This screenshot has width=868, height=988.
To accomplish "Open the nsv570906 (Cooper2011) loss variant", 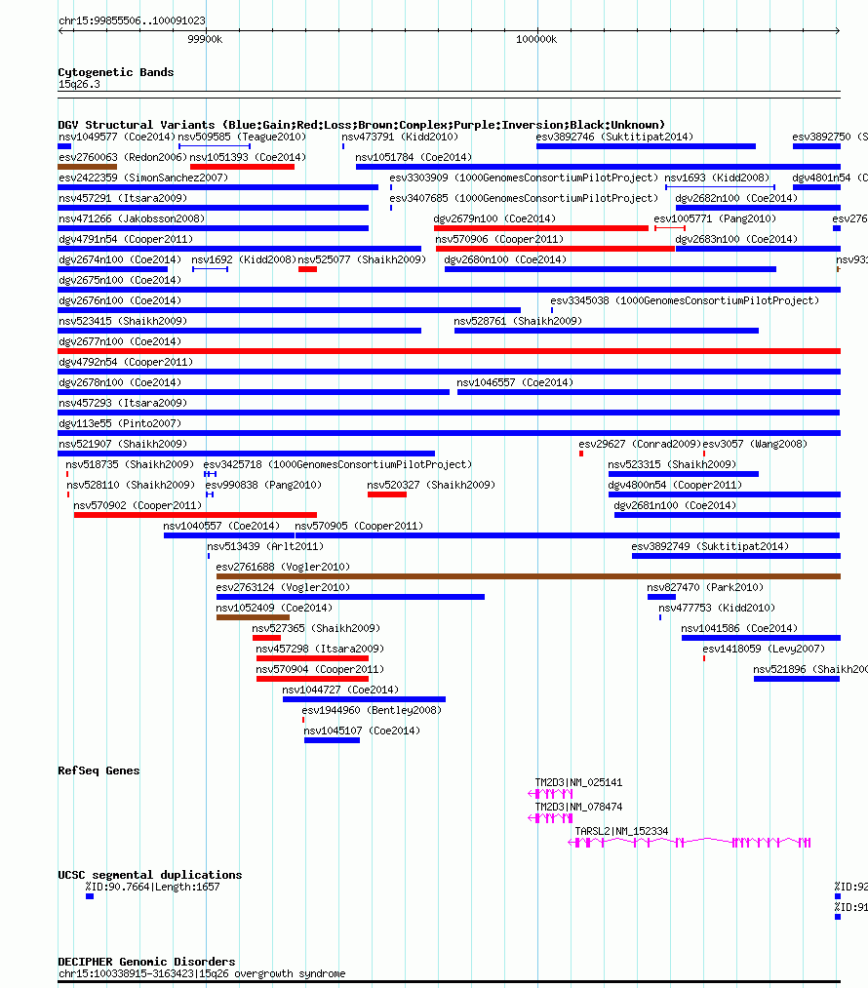I will (555, 249).
